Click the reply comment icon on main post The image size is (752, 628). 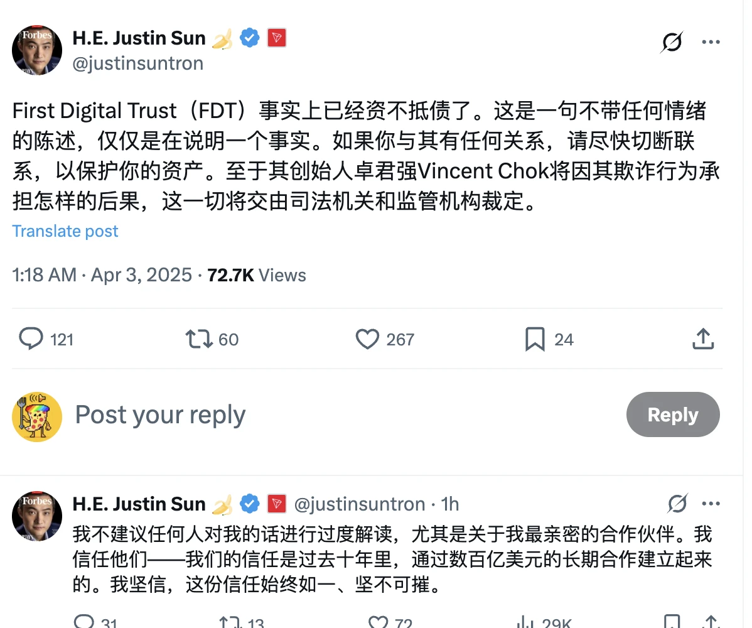tap(31, 339)
